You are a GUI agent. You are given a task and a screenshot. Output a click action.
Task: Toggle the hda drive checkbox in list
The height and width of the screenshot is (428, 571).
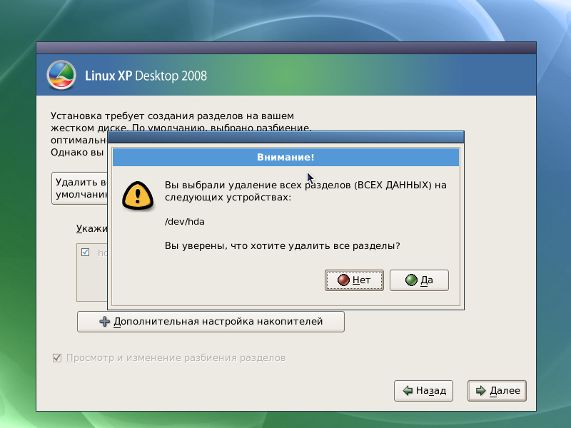(x=85, y=252)
